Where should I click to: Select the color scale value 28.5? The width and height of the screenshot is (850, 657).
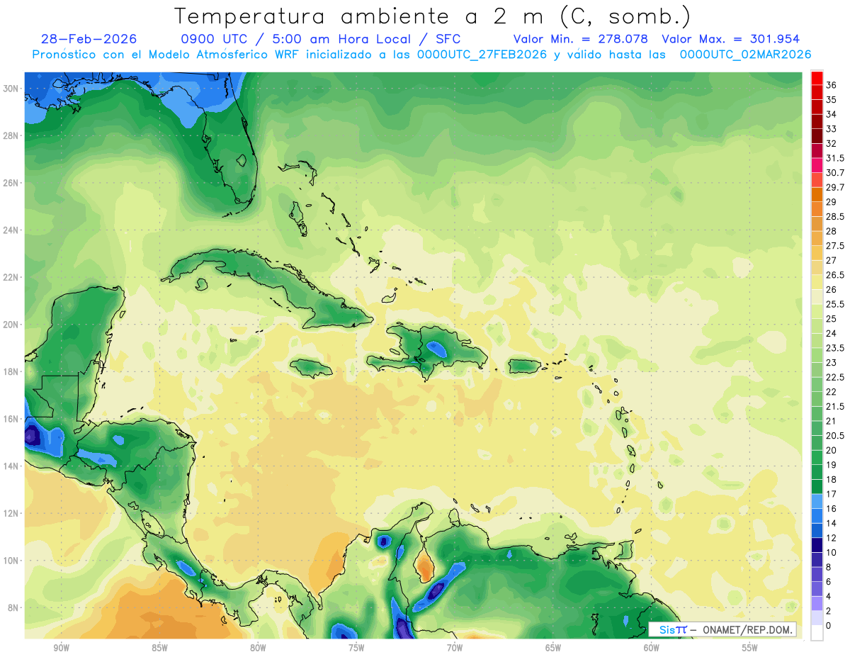[835, 217]
